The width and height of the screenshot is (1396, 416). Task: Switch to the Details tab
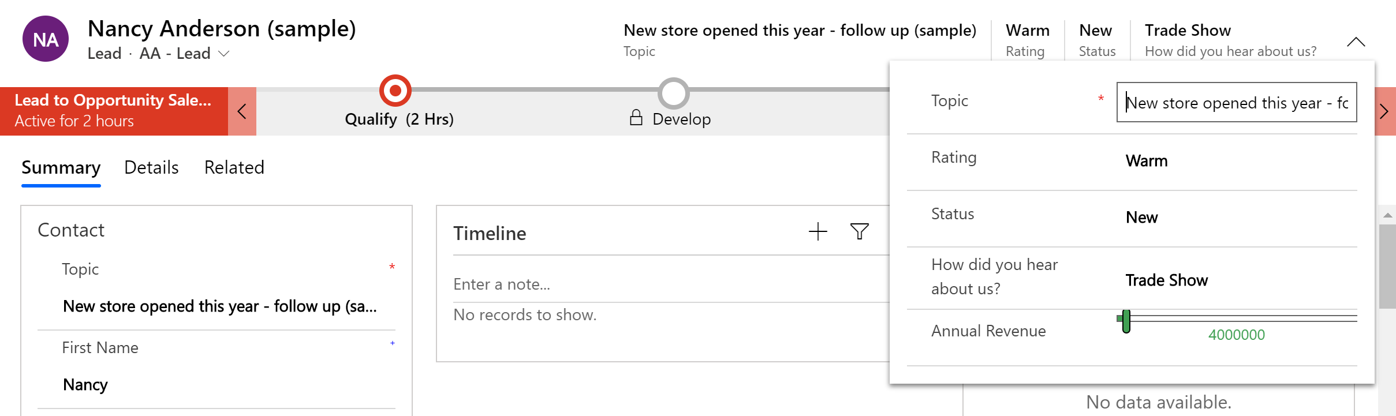tap(151, 167)
